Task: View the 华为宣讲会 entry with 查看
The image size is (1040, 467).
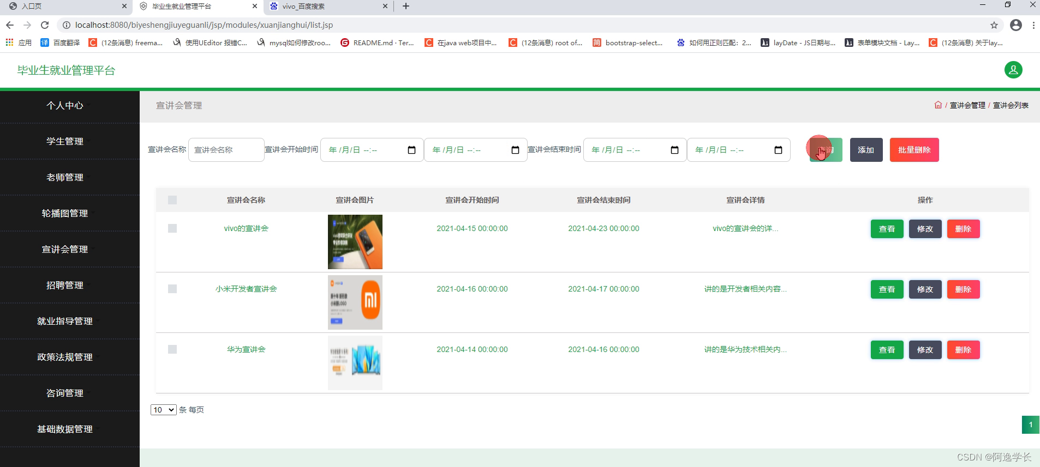Action: [887, 350]
